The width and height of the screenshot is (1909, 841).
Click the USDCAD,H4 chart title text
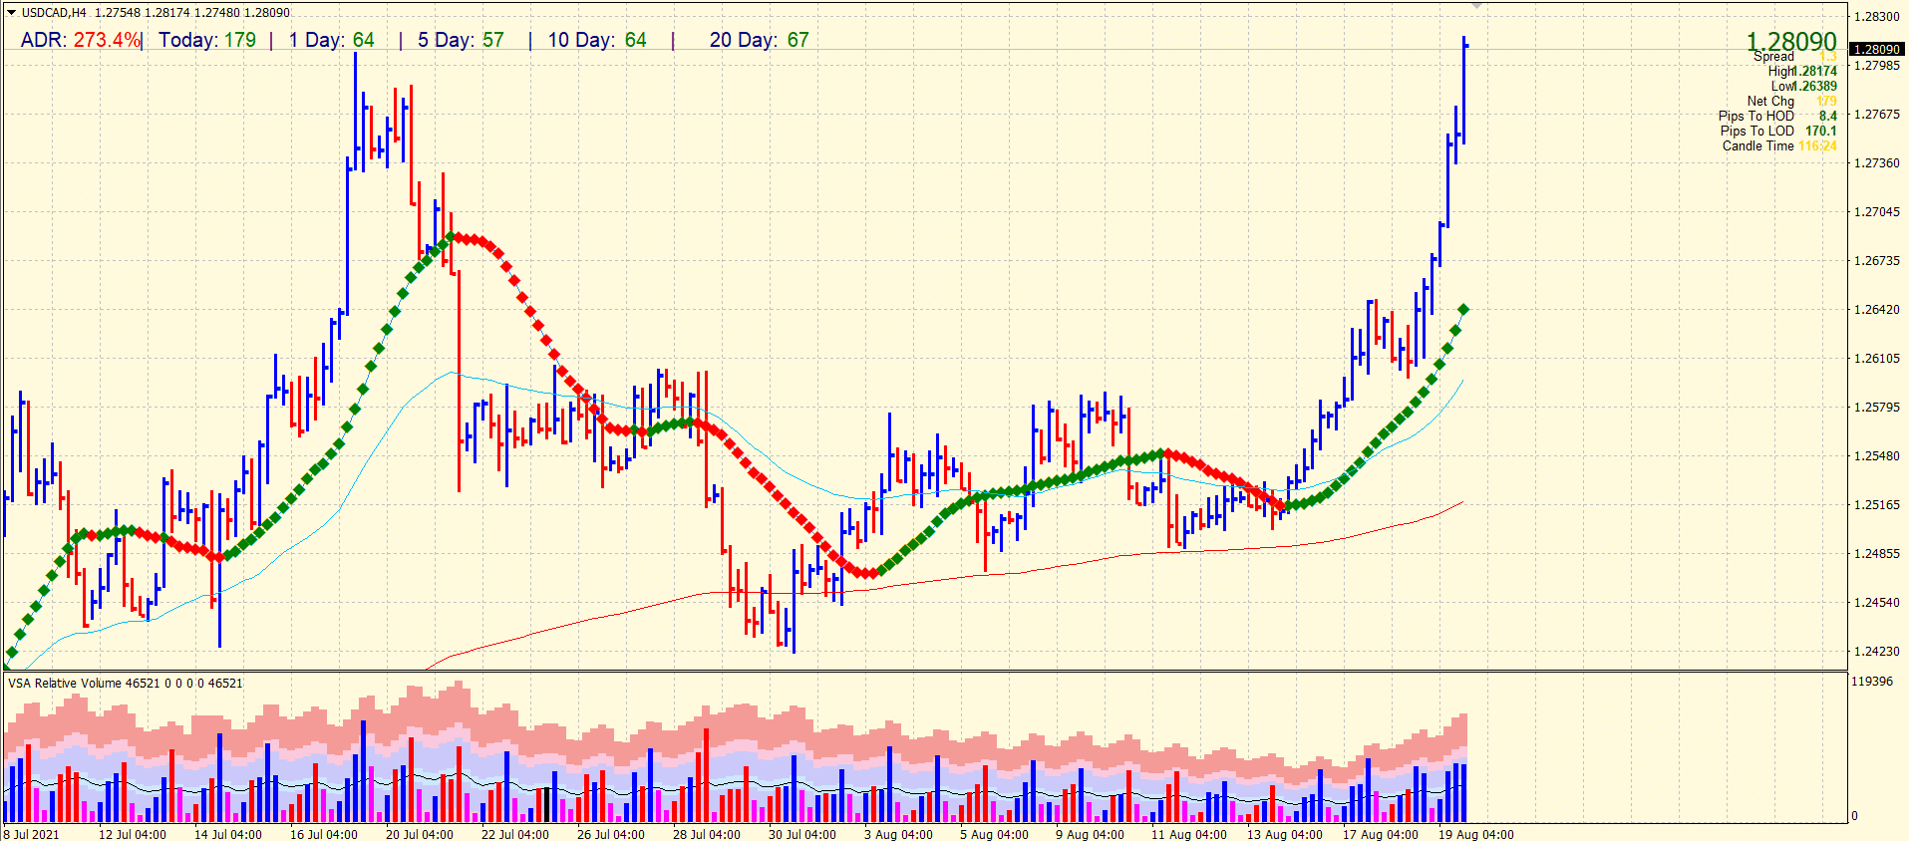tap(54, 13)
